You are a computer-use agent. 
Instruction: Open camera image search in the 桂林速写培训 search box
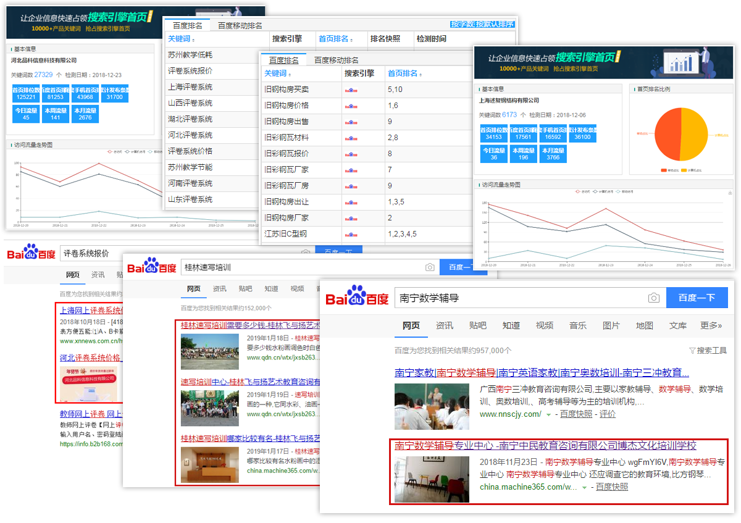pos(430,267)
